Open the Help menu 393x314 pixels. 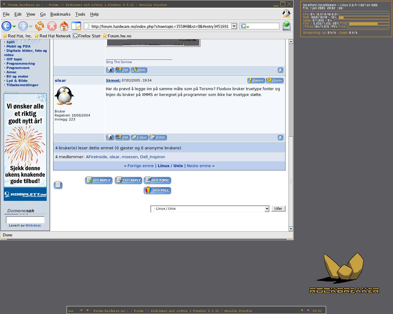[x=94, y=14]
